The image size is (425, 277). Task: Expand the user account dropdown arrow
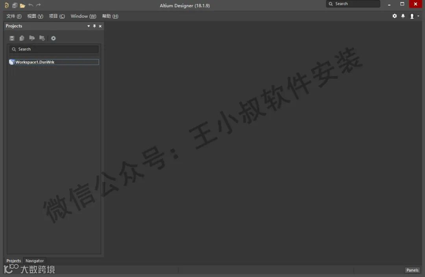pos(418,16)
